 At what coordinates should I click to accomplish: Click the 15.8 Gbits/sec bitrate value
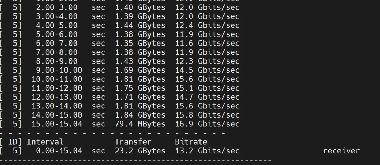207,115
